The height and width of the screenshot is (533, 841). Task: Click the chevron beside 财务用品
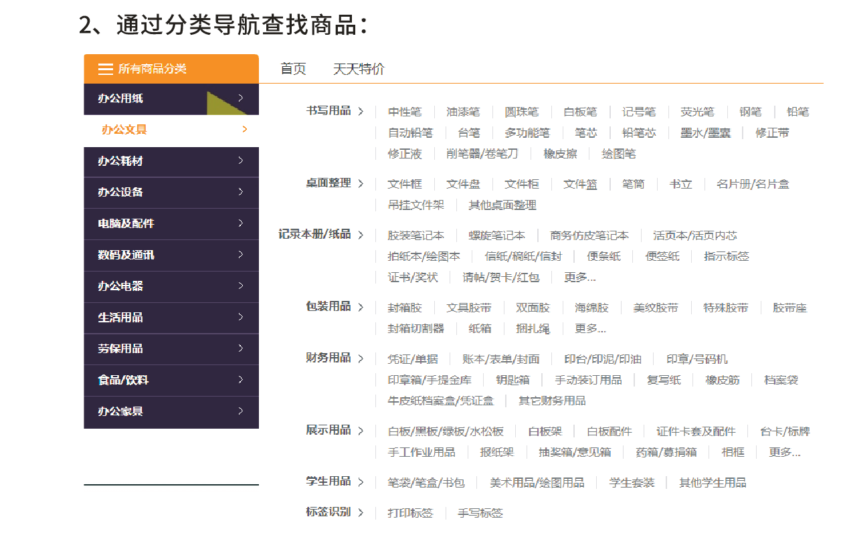click(x=361, y=359)
